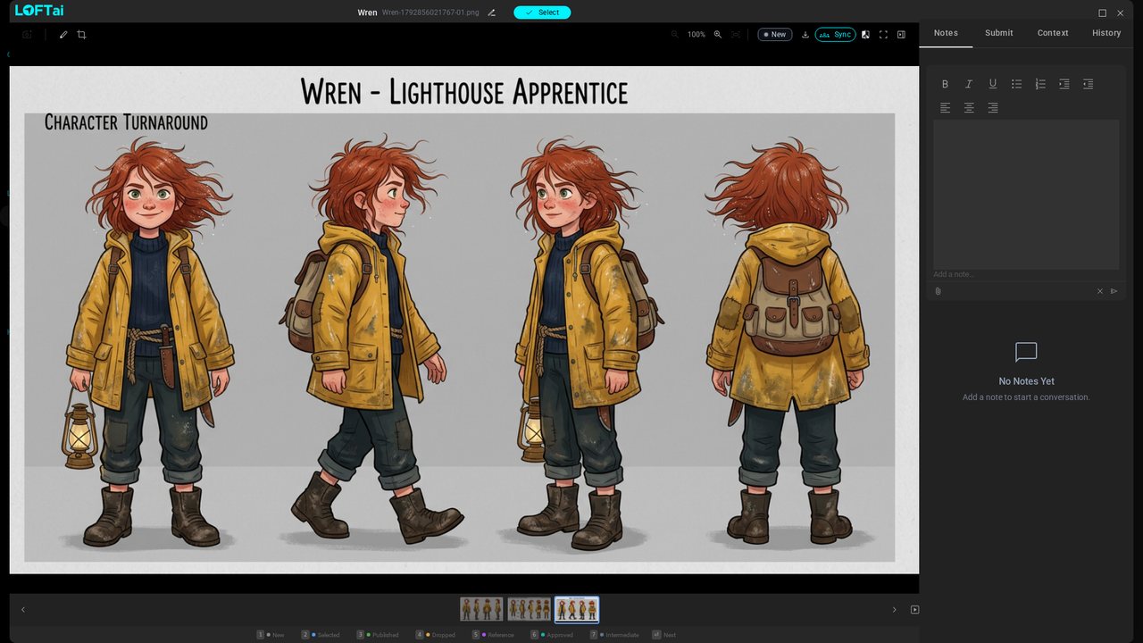1143x643 pixels.
Task: Go to the next image in the filmstrip
Action: [x=894, y=610]
